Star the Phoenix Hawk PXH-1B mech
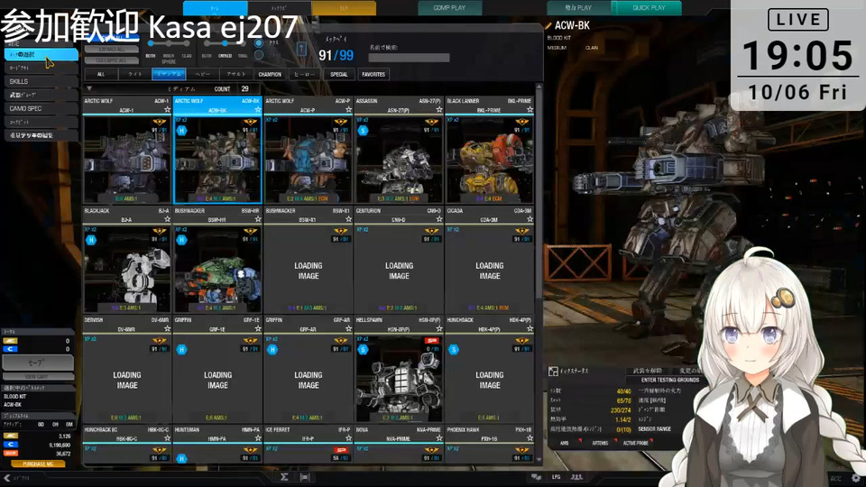 tap(530, 438)
